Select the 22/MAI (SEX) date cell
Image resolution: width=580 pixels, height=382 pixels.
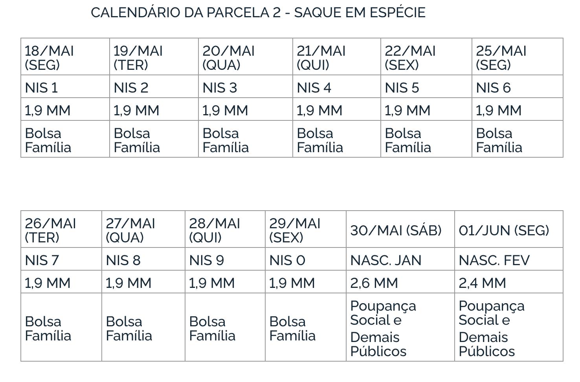point(426,57)
